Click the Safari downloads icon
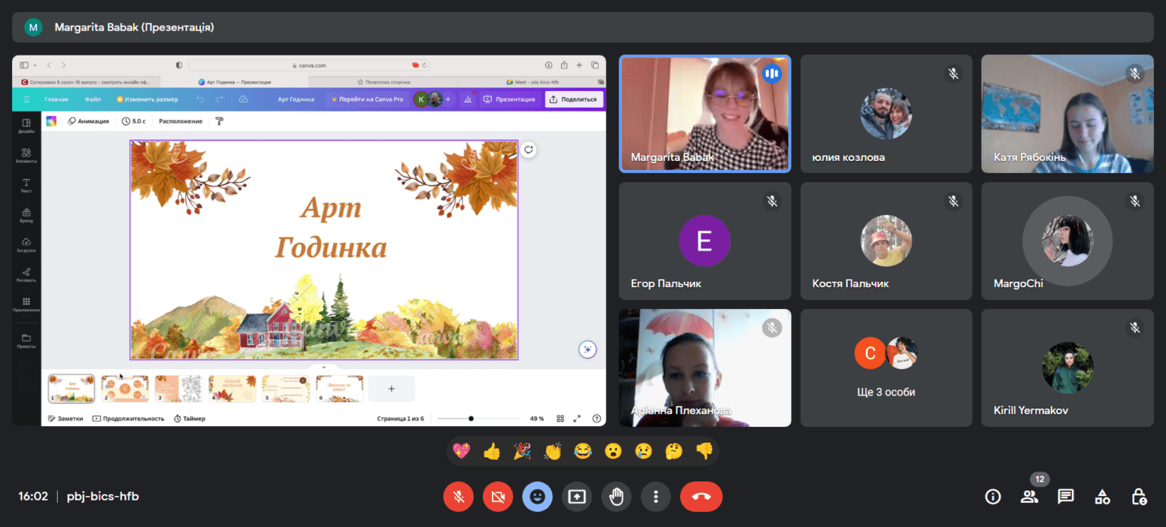Image resolution: width=1166 pixels, height=527 pixels. [548, 65]
